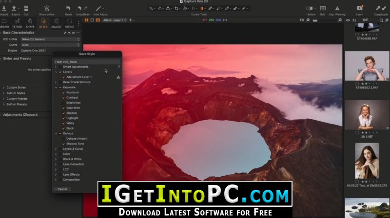
Task: Toggle Before view icon
Action: (x=310, y=8)
